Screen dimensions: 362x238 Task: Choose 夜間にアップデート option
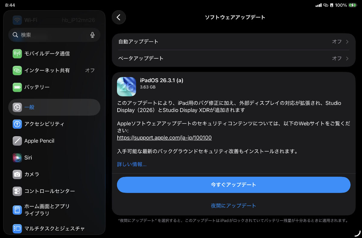[x=233, y=206]
